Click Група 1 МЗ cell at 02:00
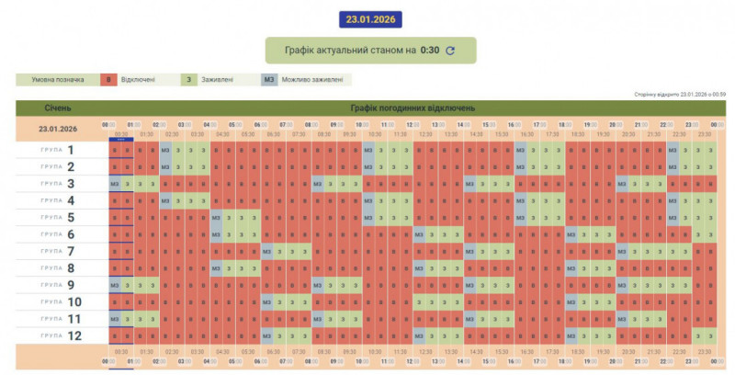Image resolution: width=735 pixels, height=375 pixels. tap(165, 150)
